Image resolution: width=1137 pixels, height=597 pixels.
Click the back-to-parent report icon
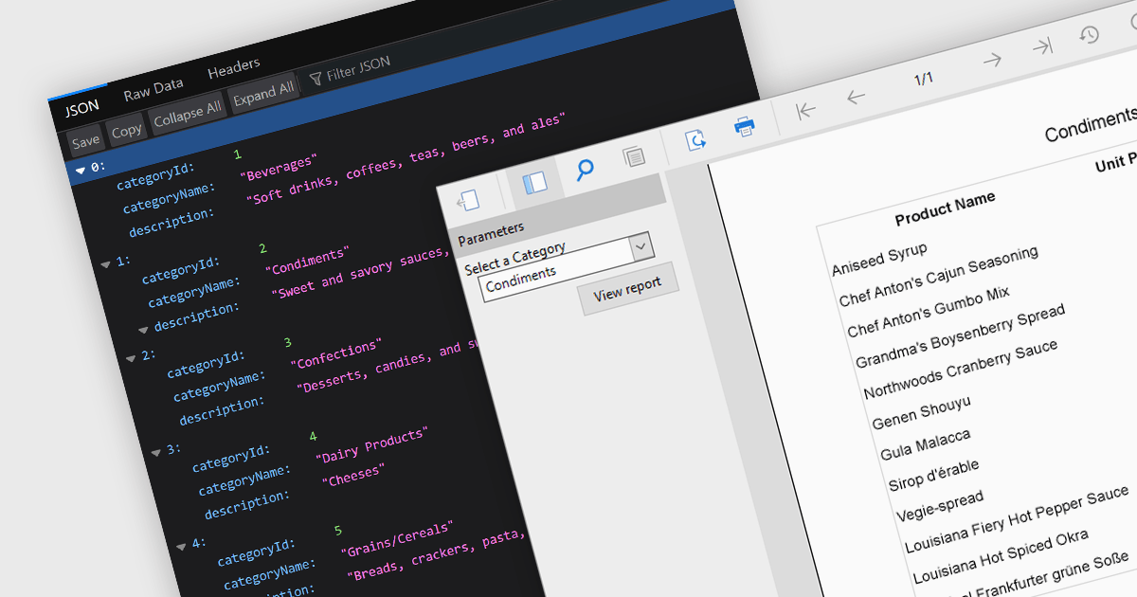click(469, 200)
